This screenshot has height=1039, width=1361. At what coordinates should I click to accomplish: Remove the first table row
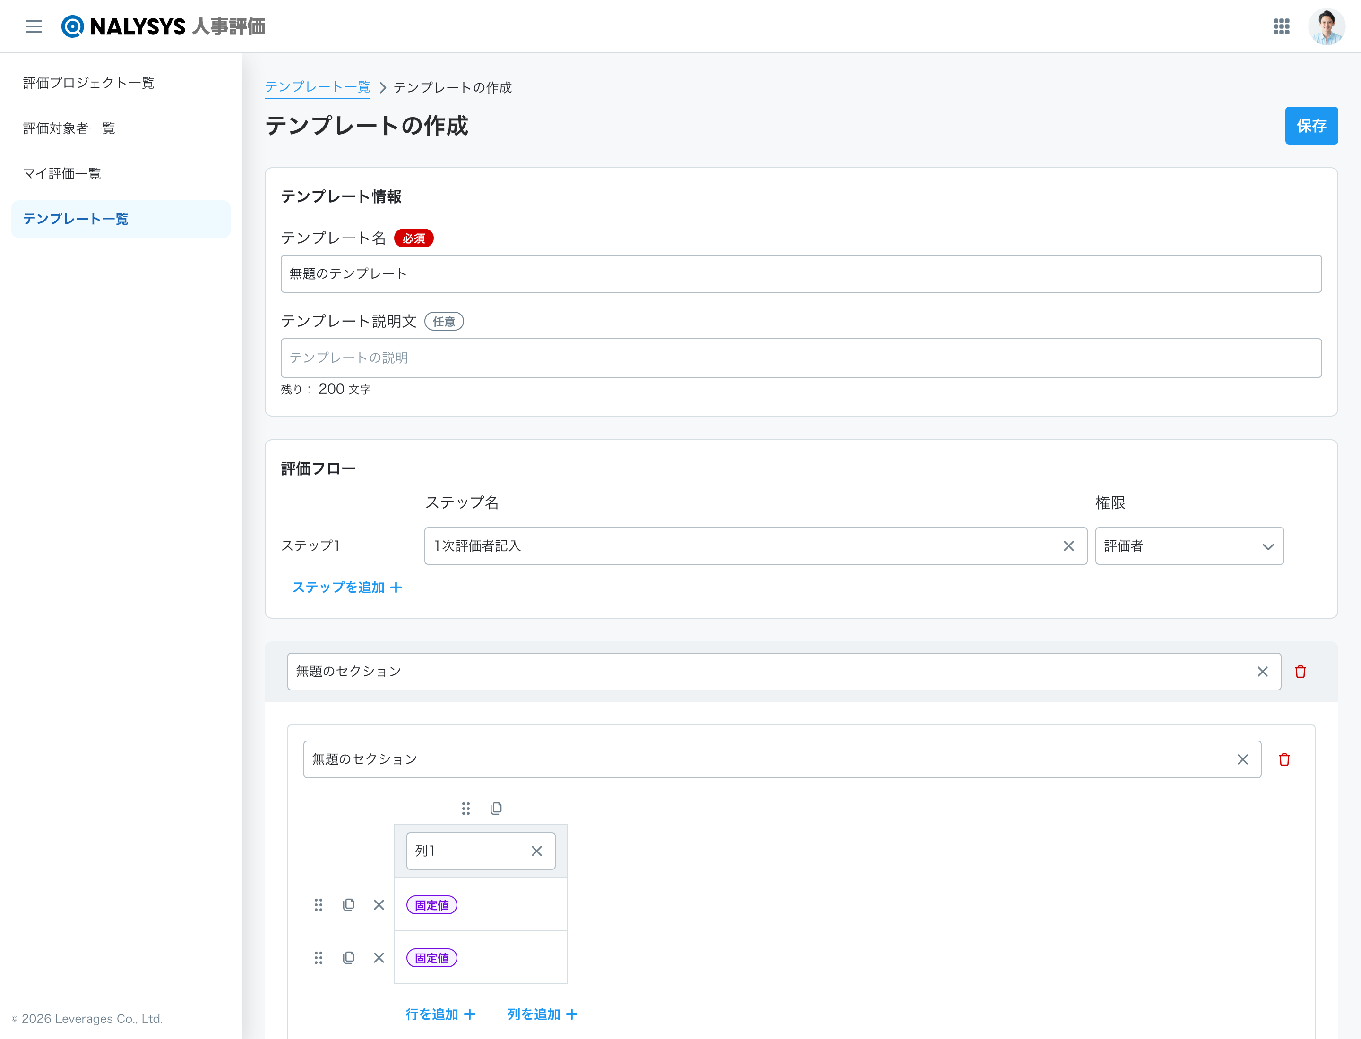pyautogui.click(x=379, y=905)
